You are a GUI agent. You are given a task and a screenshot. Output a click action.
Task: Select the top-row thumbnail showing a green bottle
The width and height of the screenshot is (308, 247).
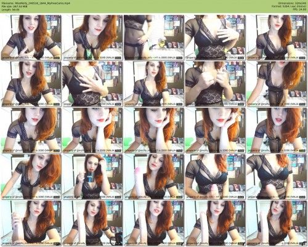[x=92, y=38]
